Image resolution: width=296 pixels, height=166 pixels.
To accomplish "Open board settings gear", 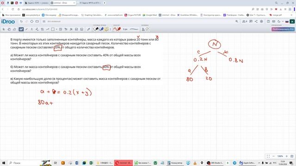I will (261, 22).
